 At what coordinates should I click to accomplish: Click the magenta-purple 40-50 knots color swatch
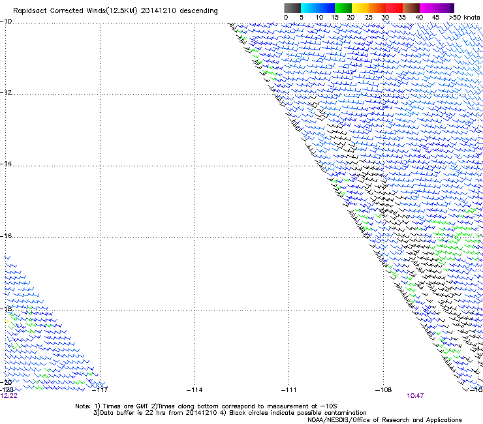coord(437,8)
